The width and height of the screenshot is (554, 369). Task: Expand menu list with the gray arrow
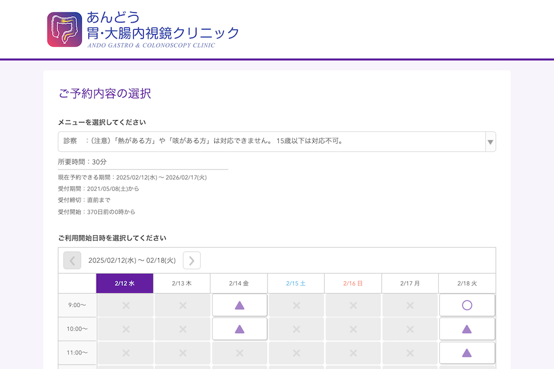(x=490, y=142)
